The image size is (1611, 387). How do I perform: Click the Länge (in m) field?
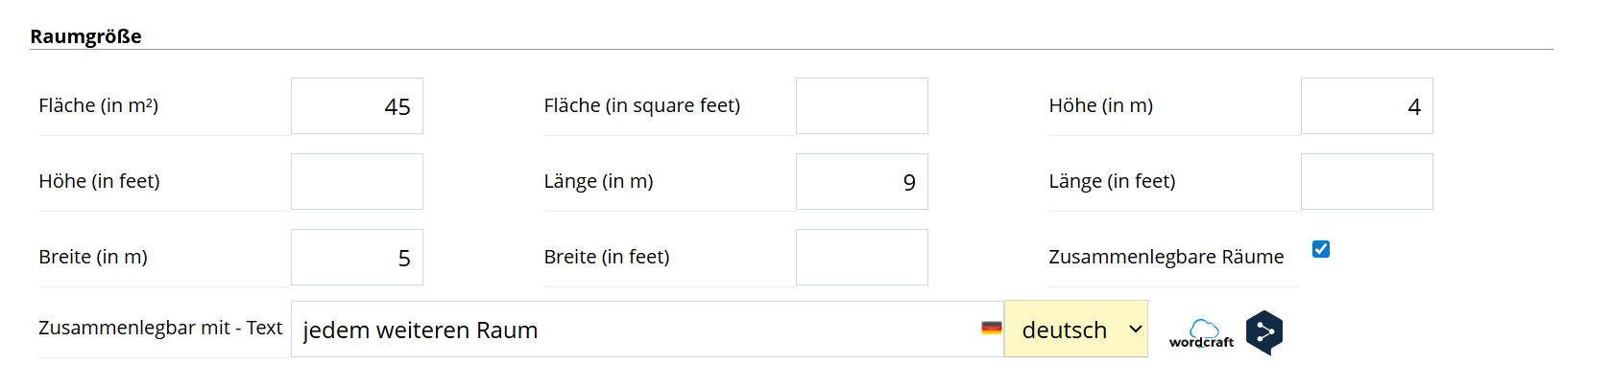(x=862, y=182)
